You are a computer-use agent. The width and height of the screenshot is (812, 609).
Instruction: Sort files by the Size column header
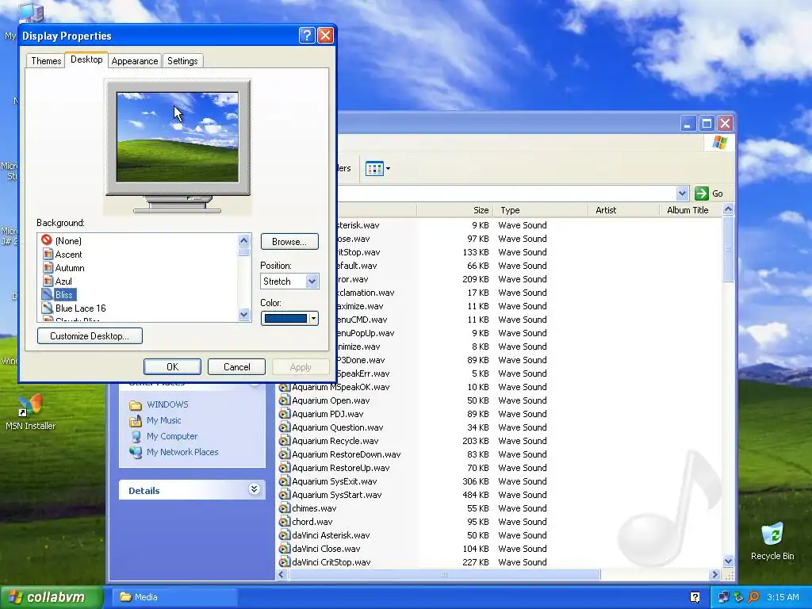pyautogui.click(x=454, y=209)
